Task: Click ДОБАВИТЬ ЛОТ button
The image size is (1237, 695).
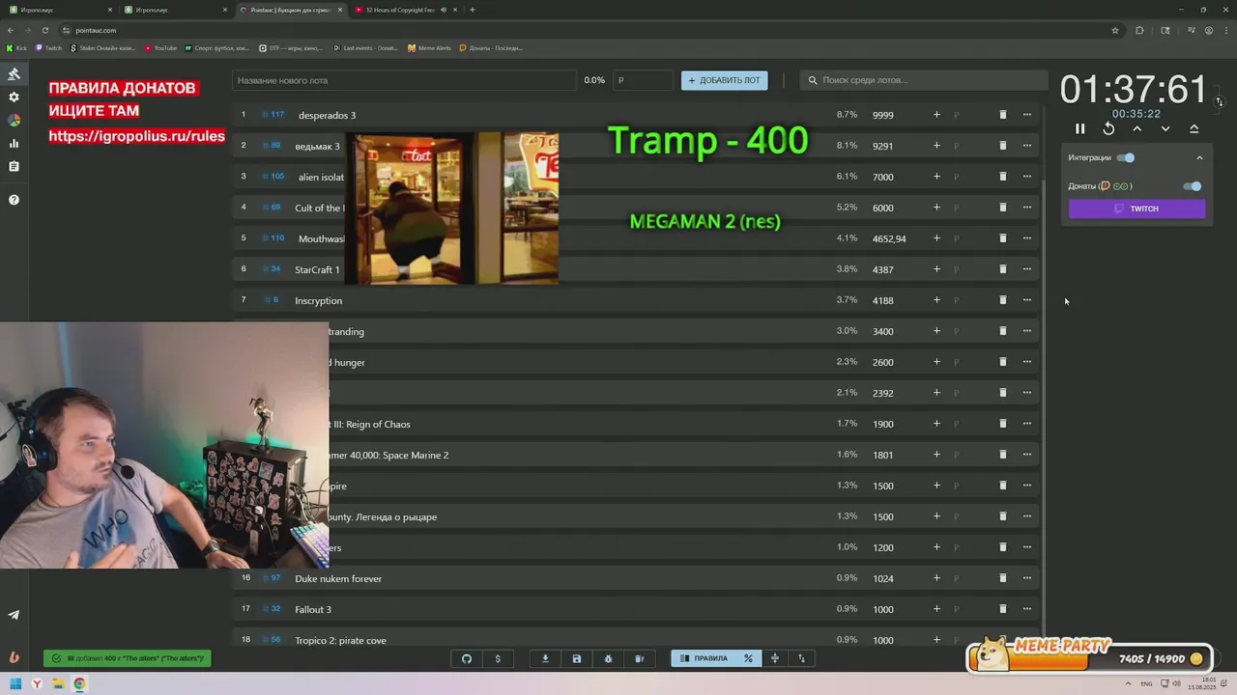Action: (x=724, y=80)
